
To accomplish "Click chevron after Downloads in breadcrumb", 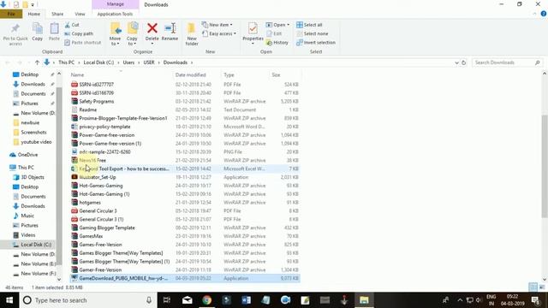I will tap(192, 62).
